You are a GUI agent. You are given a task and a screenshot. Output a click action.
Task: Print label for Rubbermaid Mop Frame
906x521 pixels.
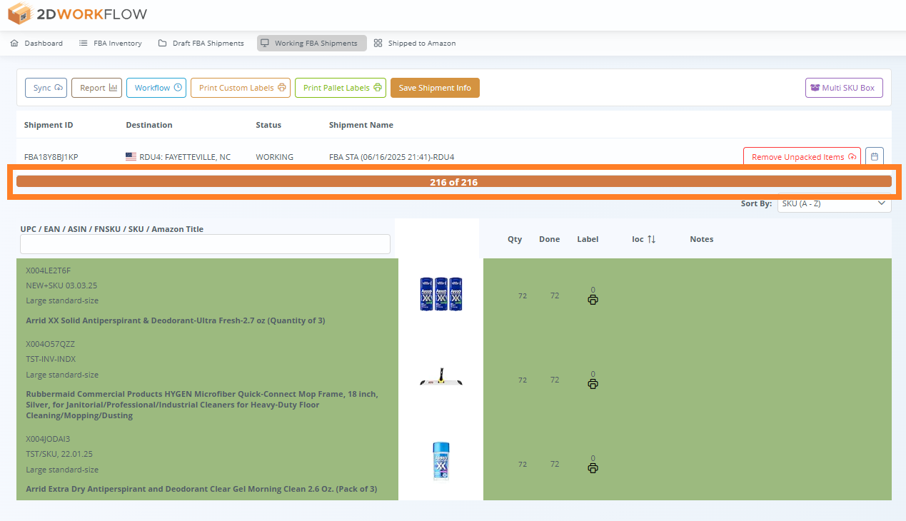[593, 384]
